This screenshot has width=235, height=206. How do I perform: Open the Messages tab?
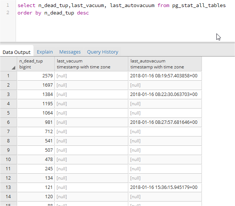(x=70, y=52)
